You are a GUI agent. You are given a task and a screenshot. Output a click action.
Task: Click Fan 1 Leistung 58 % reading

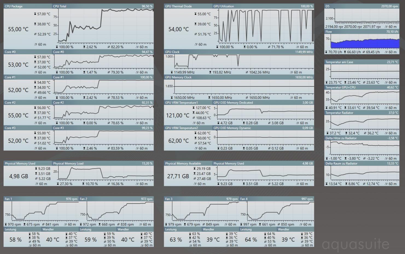point(16,240)
